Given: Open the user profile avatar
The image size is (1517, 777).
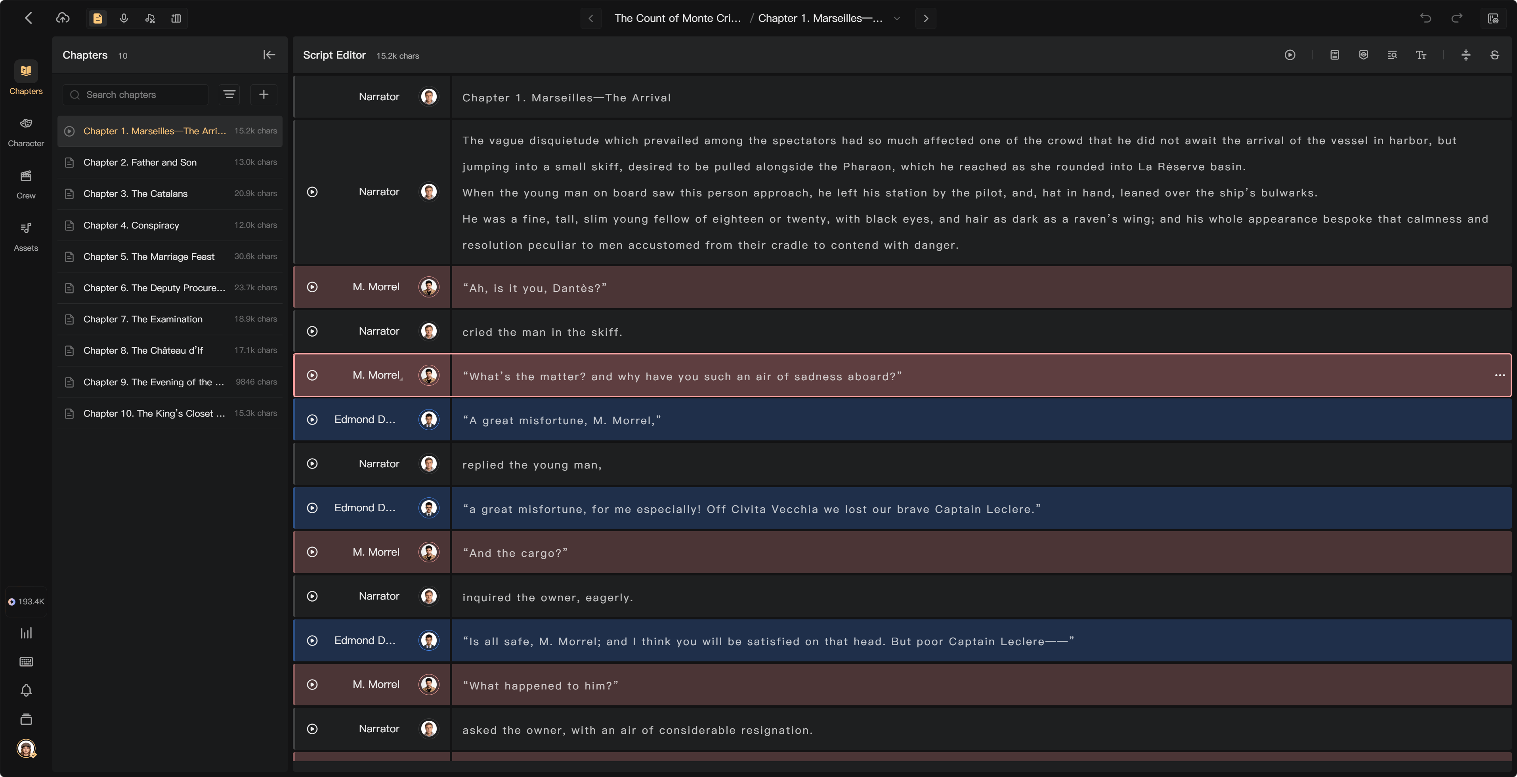Looking at the screenshot, I should click(x=26, y=748).
